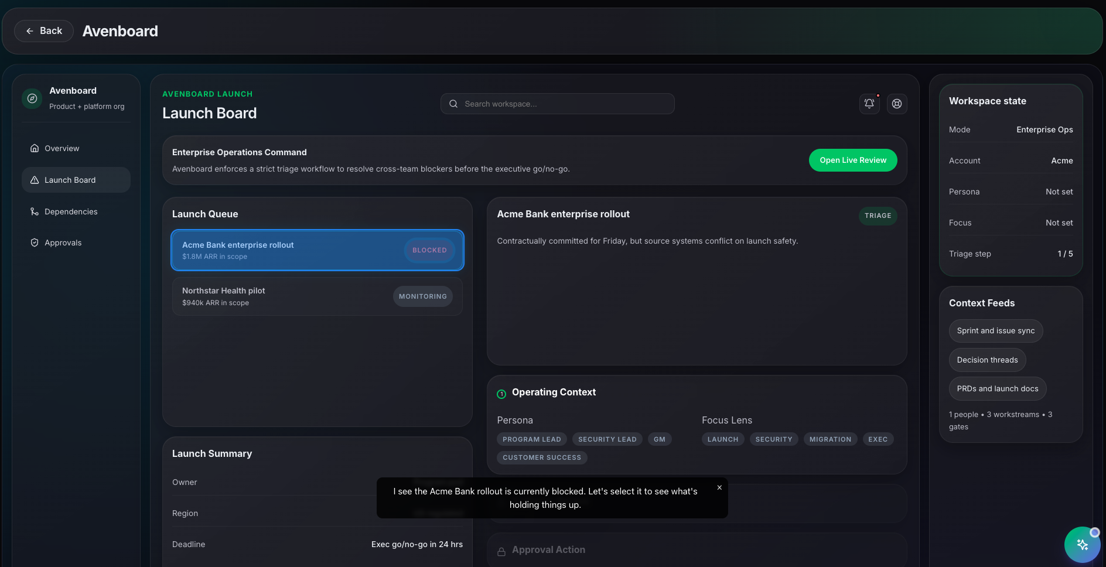Screen dimensions: 1106x567
Task: Select Launch Board in the sidebar
Action: (x=76, y=180)
